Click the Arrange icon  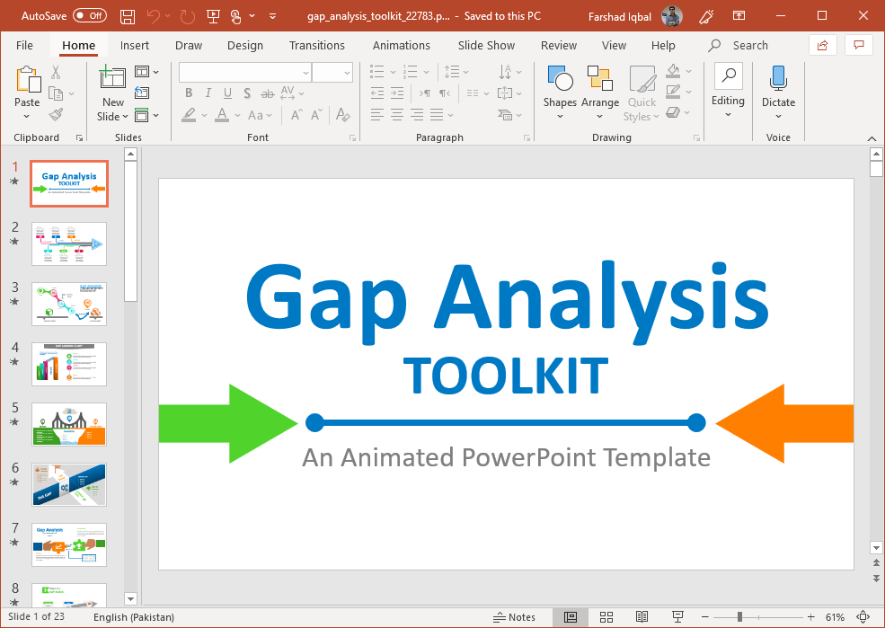point(599,78)
